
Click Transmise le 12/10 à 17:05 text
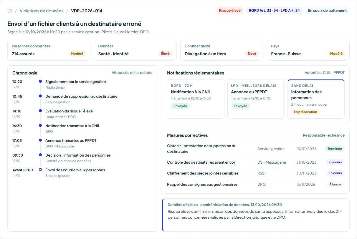(251, 98)
